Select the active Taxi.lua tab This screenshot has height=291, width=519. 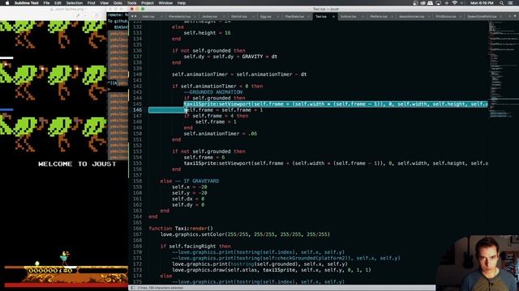pos(321,16)
